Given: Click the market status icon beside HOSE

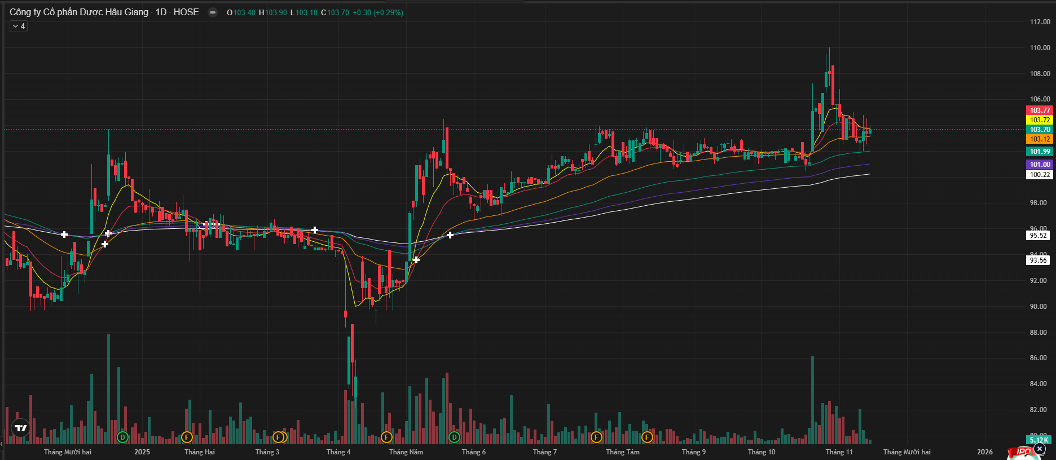Looking at the screenshot, I should [x=213, y=12].
